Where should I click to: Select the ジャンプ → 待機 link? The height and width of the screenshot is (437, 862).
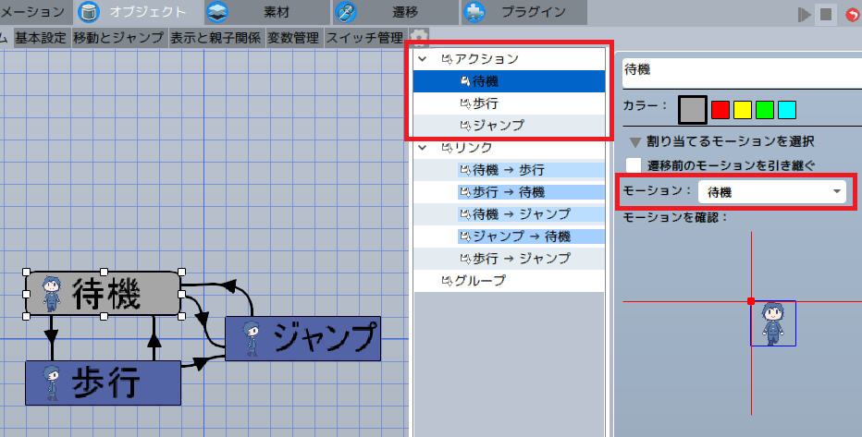tap(509, 237)
